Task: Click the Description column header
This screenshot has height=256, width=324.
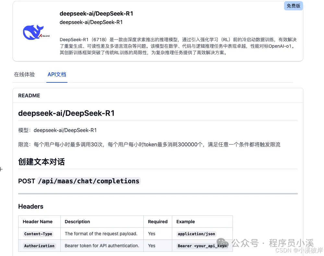Action: pos(77,222)
